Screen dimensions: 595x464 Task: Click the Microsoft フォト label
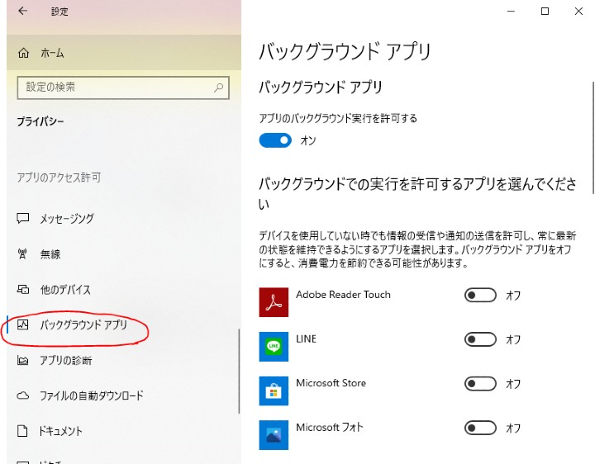(330, 427)
